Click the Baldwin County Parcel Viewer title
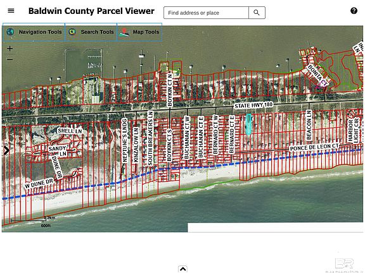The height and width of the screenshot is (273, 365). click(91, 11)
